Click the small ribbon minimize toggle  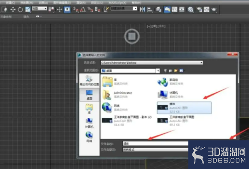tap(38, 17)
